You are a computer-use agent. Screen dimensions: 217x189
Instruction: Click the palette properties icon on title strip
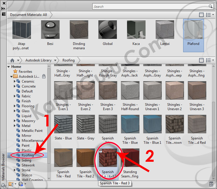3,14
